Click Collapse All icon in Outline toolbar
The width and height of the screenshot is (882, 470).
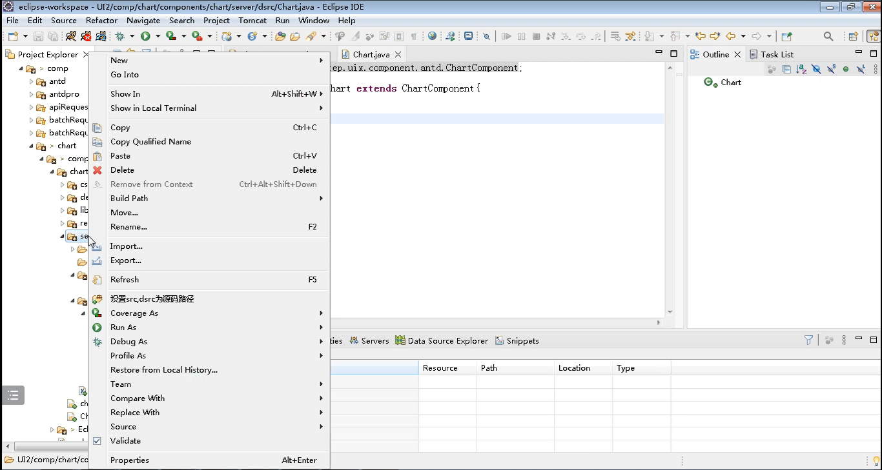(x=786, y=70)
